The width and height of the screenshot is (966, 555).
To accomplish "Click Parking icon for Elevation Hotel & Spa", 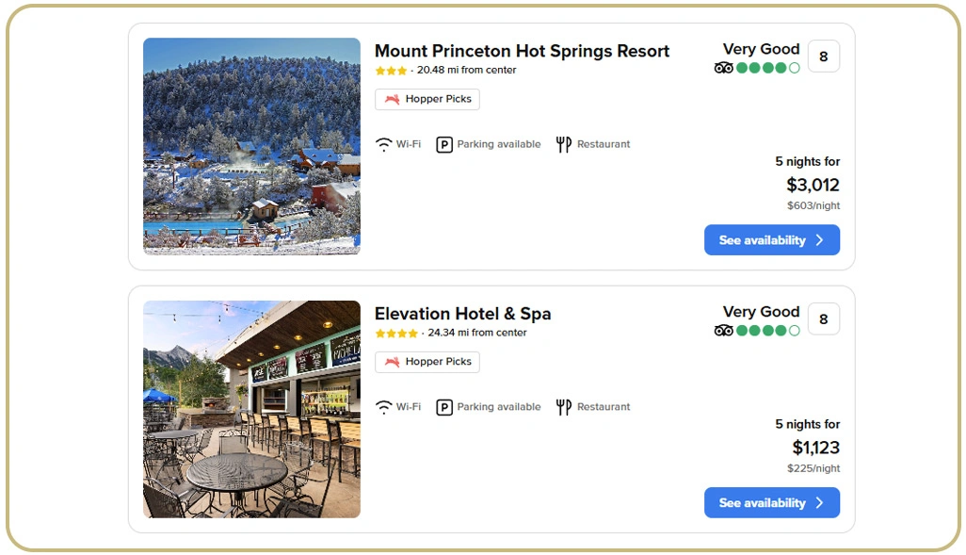I will pos(444,407).
